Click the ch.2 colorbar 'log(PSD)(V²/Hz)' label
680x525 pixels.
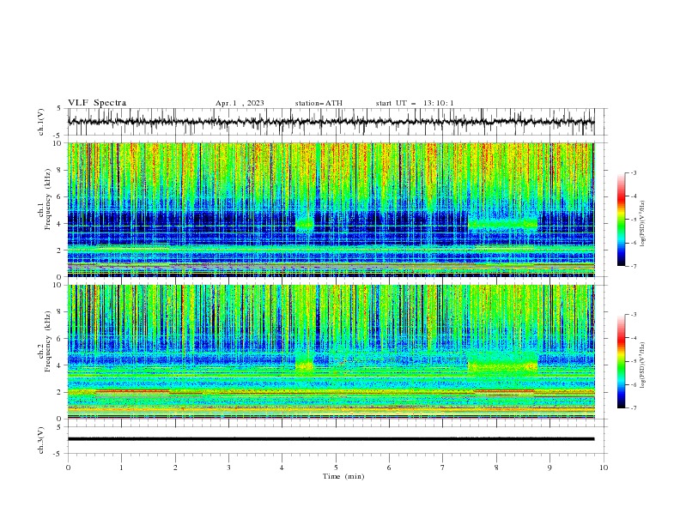642,365
